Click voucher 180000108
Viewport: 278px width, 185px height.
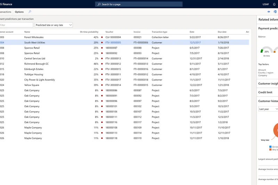tap(111, 127)
